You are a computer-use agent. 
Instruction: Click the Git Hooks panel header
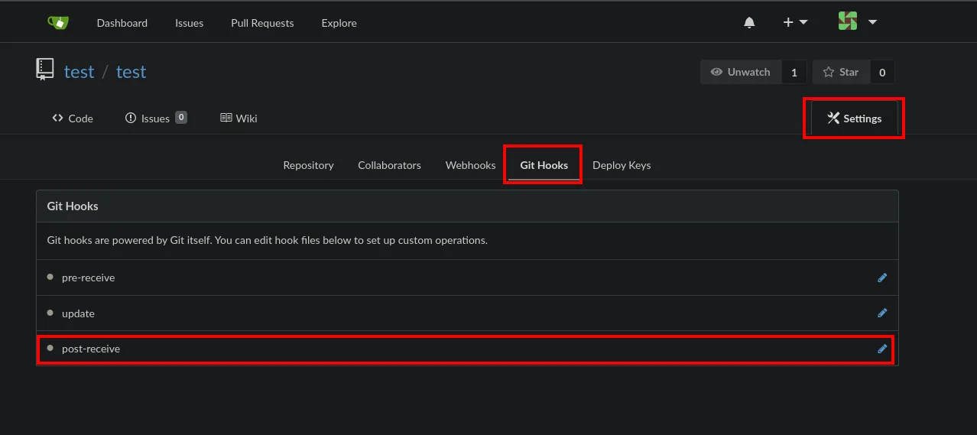point(467,206)
